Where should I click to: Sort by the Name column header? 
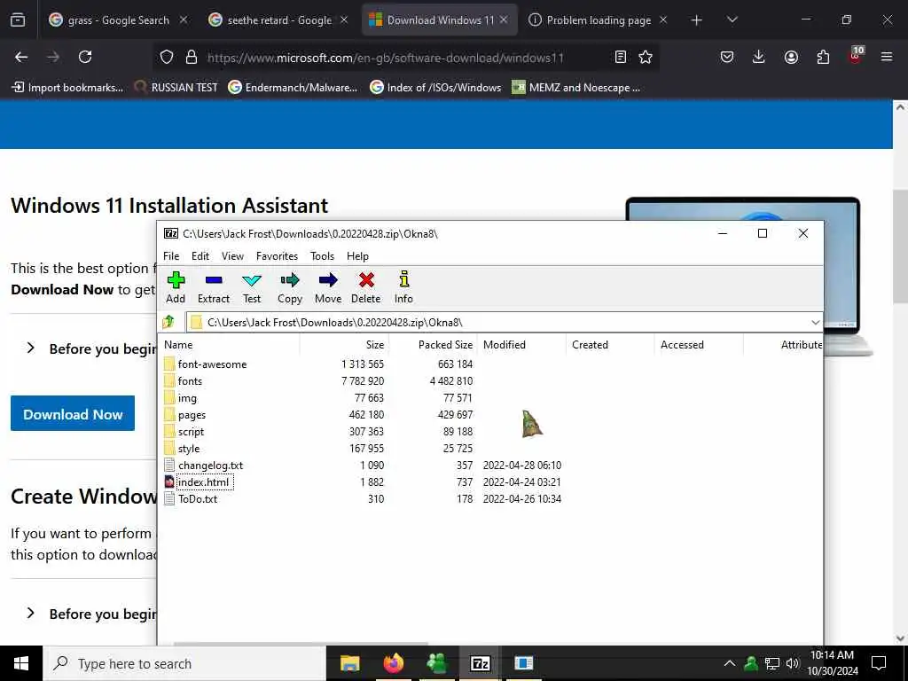230,345
